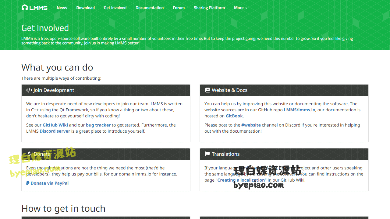Click the dollar icon in the Donate header
Image resolution: width=390 pixels, height=219 pixels.
pos(29,154)
